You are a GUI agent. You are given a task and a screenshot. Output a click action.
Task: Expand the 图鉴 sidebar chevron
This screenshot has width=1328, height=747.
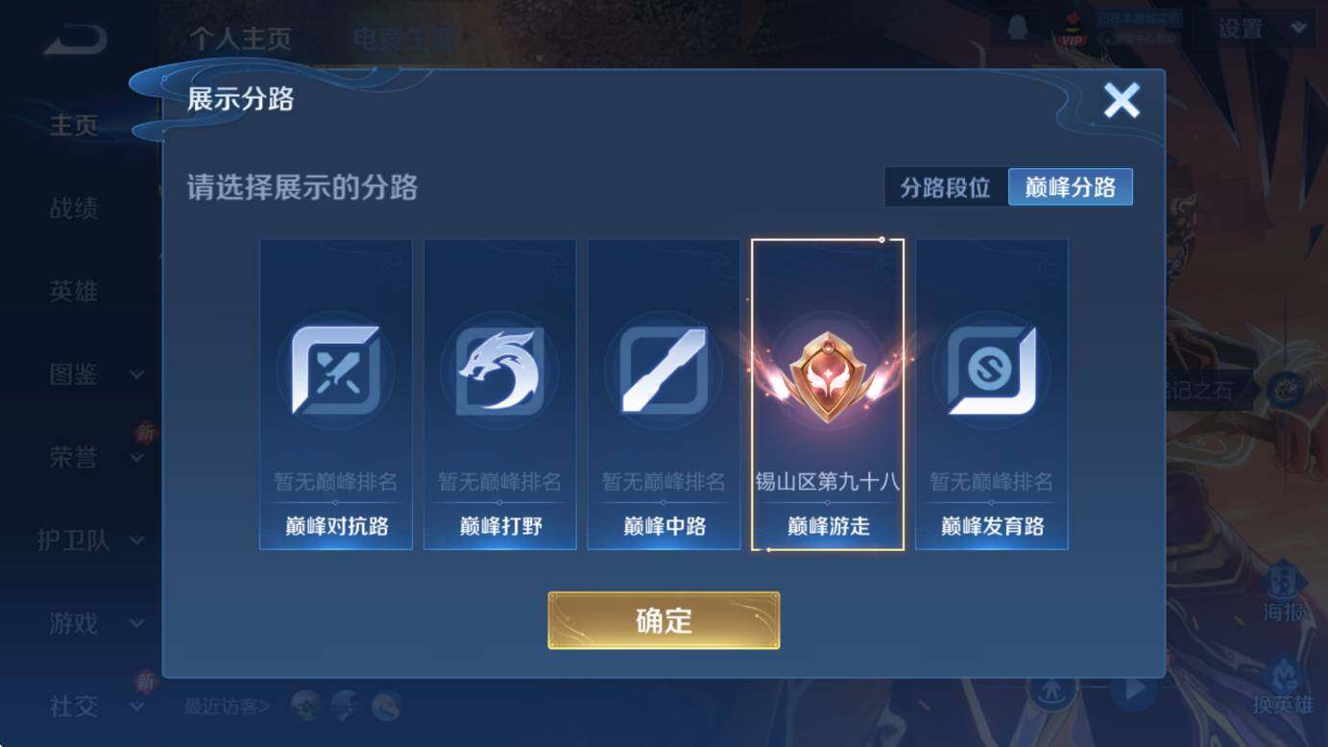137,374
